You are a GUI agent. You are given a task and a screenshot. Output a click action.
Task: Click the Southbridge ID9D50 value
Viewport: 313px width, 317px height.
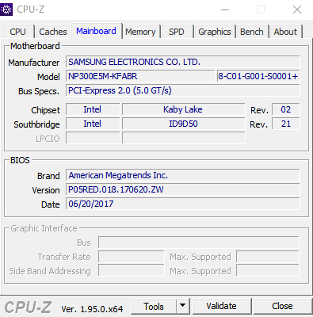point(183,124)
